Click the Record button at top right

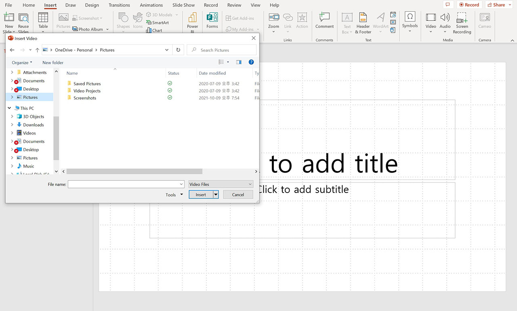tap(469, 5)
